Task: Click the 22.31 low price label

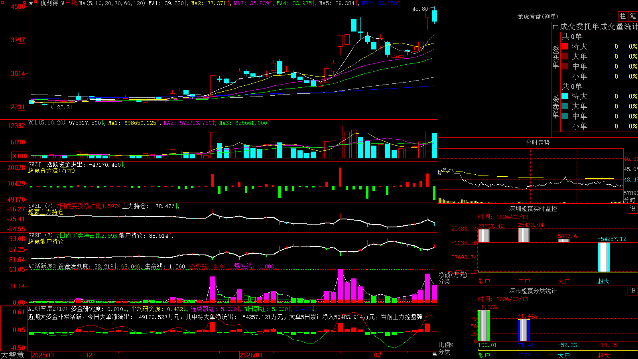Action: coord(65,107)
